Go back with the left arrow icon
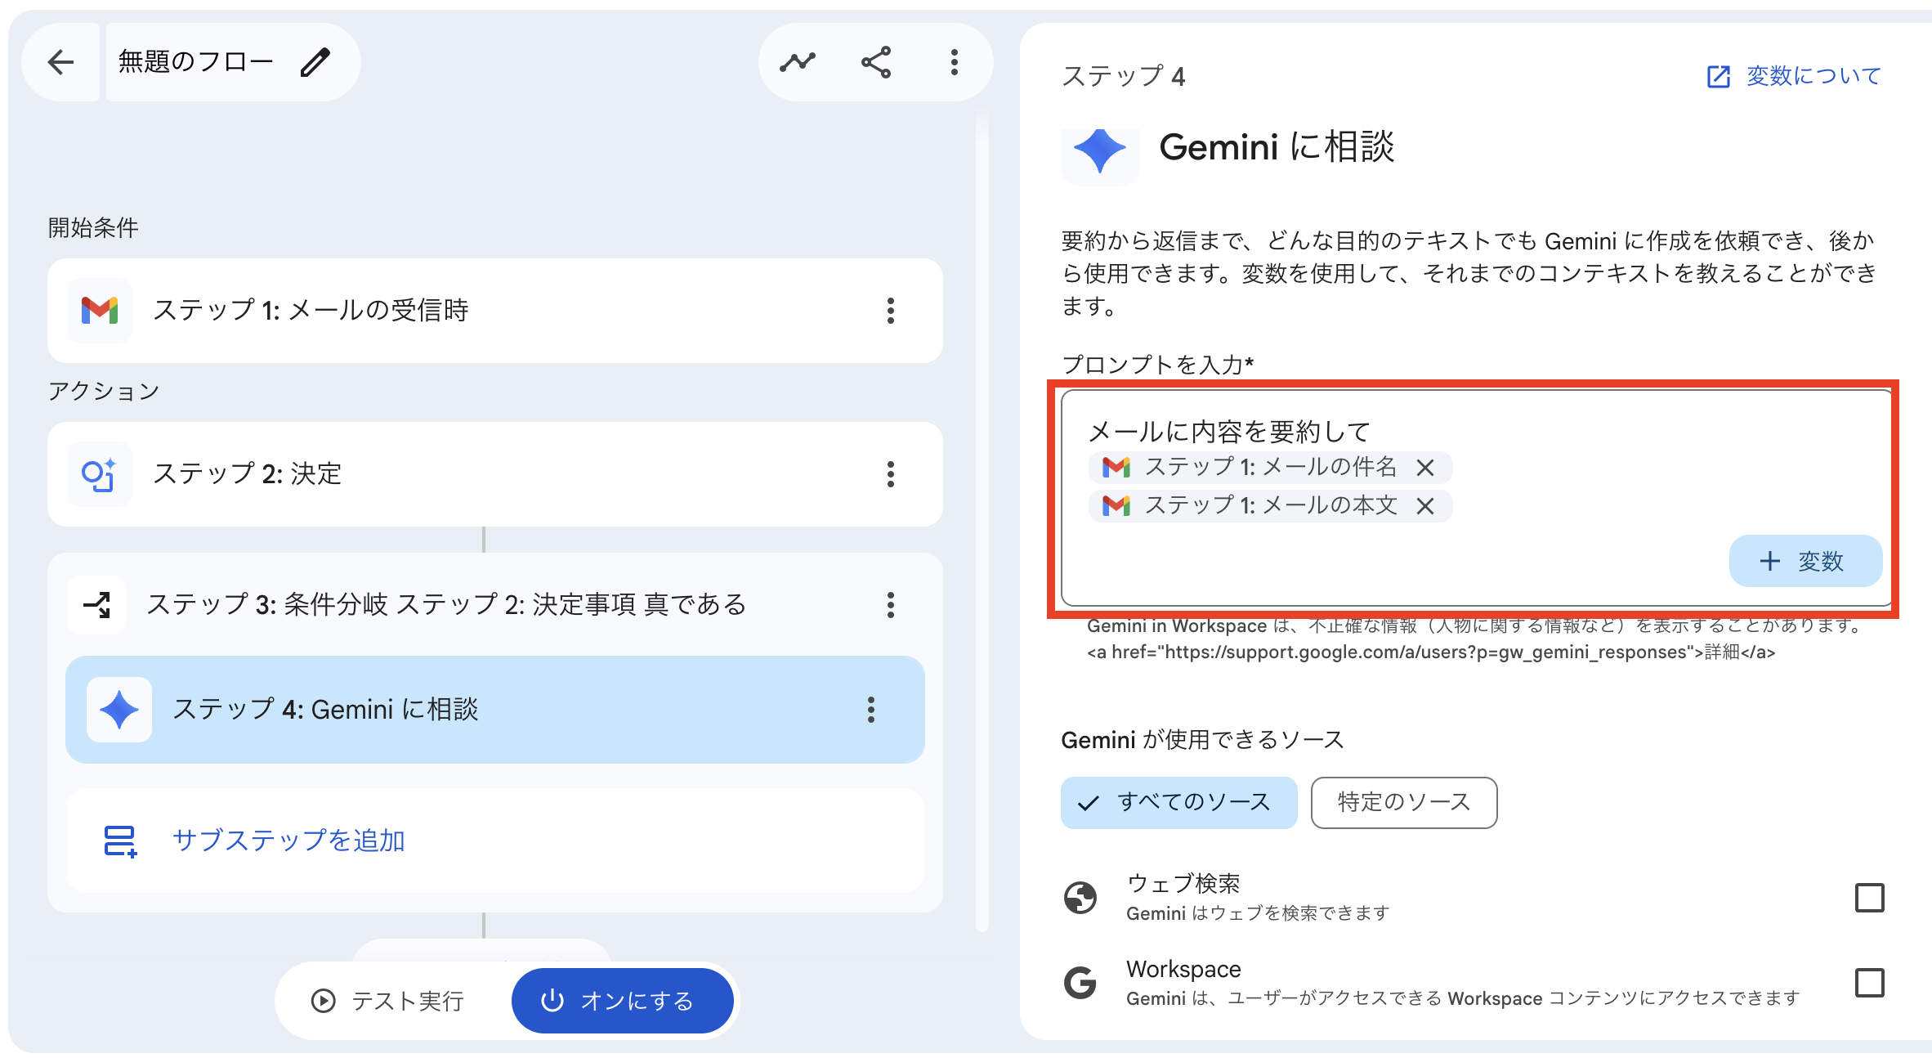 (60, 62)
